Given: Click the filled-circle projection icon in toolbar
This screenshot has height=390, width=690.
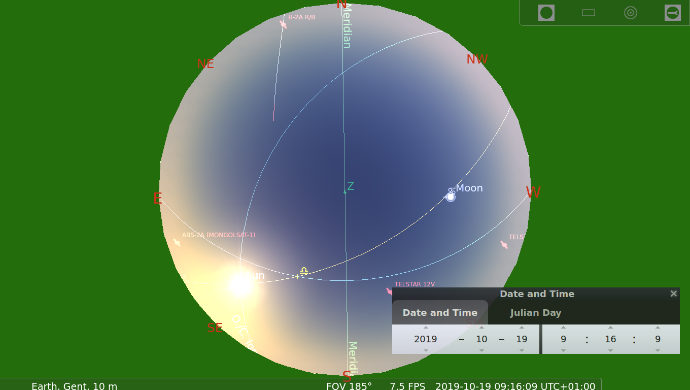Looking at the screenshot, I should pyautogui.click(x=546, y=13).
